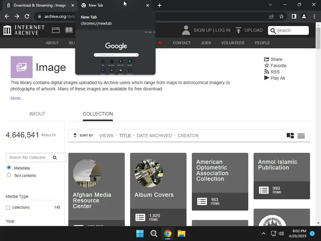
Task: Select the COLLECTION tab
Action: (98, 114)
